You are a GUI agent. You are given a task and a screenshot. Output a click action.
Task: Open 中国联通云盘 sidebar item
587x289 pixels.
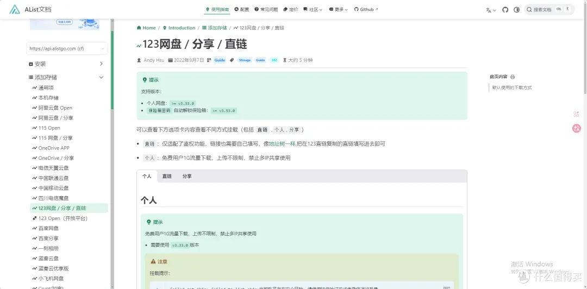(69, 178)
